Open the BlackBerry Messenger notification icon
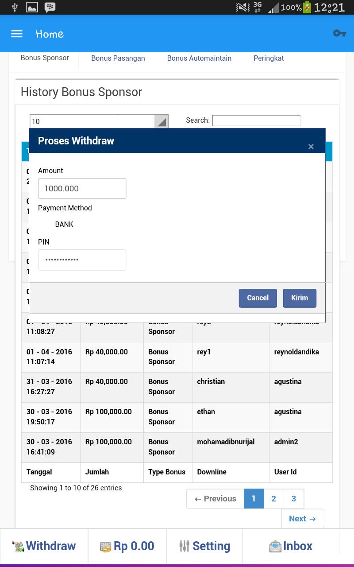354x567 pixels. (50, 7)
